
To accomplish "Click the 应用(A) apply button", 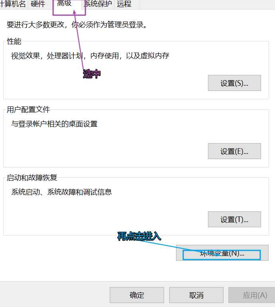I will point(253,295).
